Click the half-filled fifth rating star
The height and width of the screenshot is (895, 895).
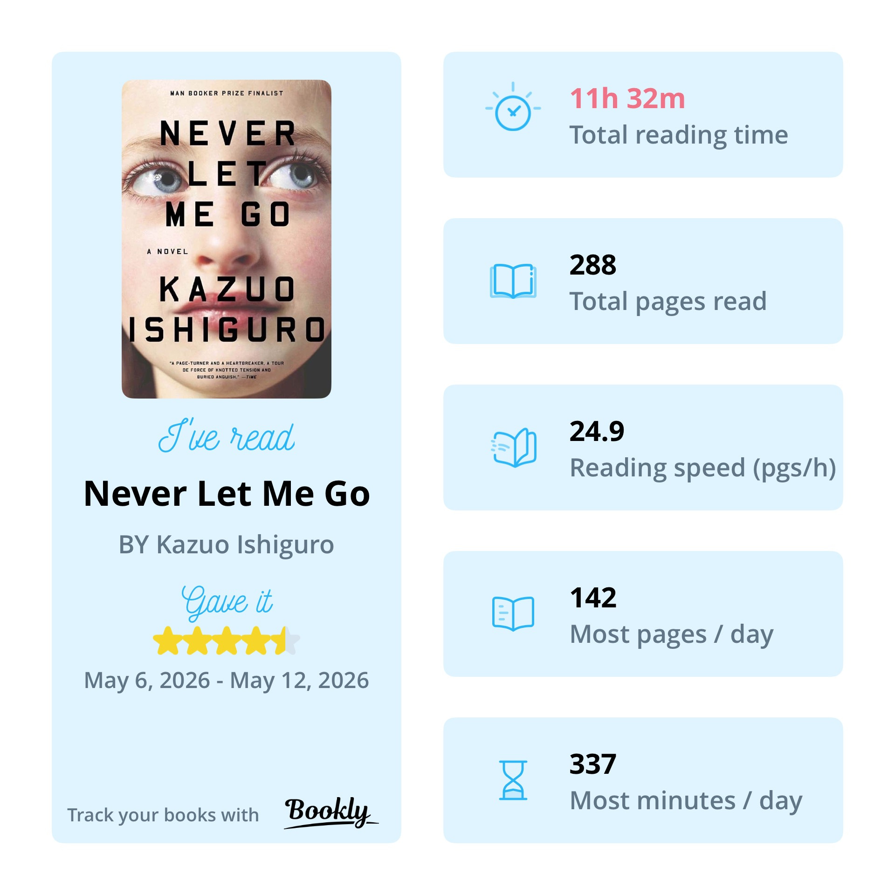pyautogui.click(x=286, y=640)
